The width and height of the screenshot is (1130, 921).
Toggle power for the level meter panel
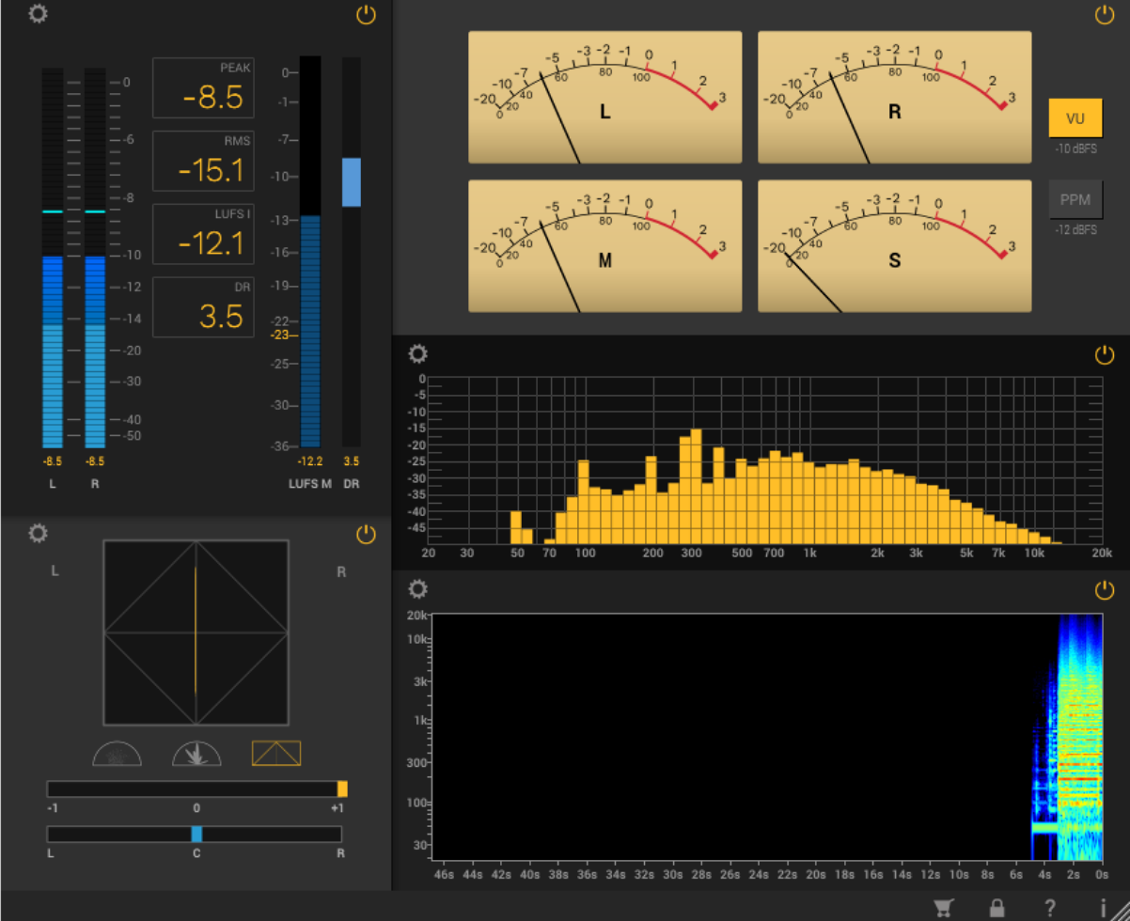366,15
